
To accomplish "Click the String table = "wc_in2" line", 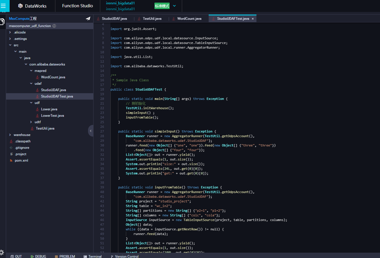I will (x=149, y=206).
